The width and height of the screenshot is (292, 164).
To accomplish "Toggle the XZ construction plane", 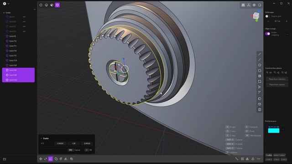I will (x=284, y=72).
